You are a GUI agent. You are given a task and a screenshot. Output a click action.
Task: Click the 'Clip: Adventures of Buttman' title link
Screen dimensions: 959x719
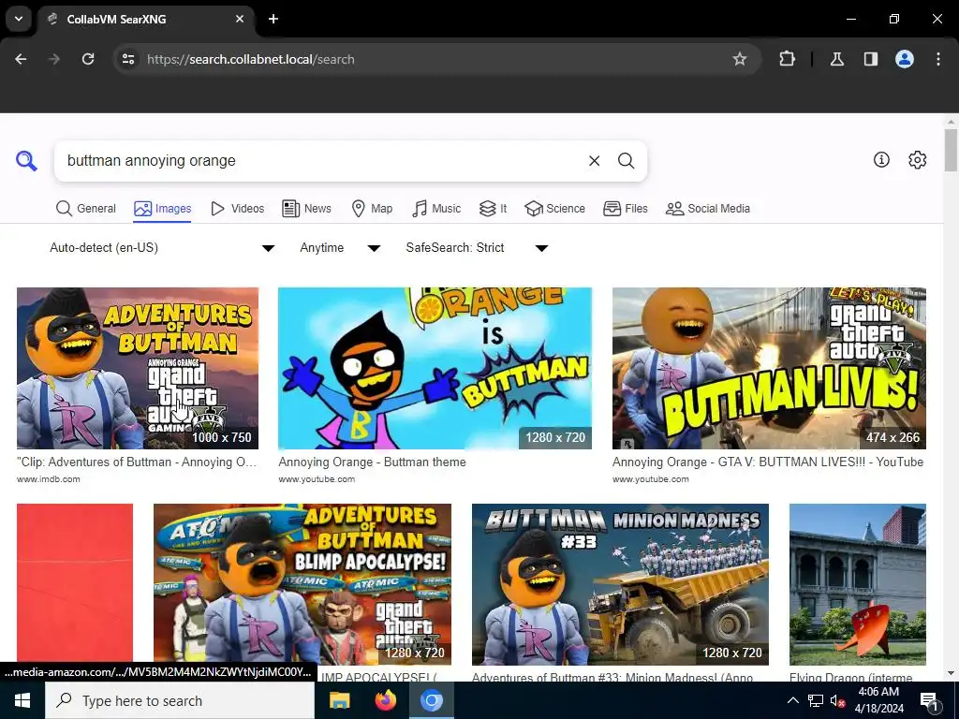tap(137, 462)
